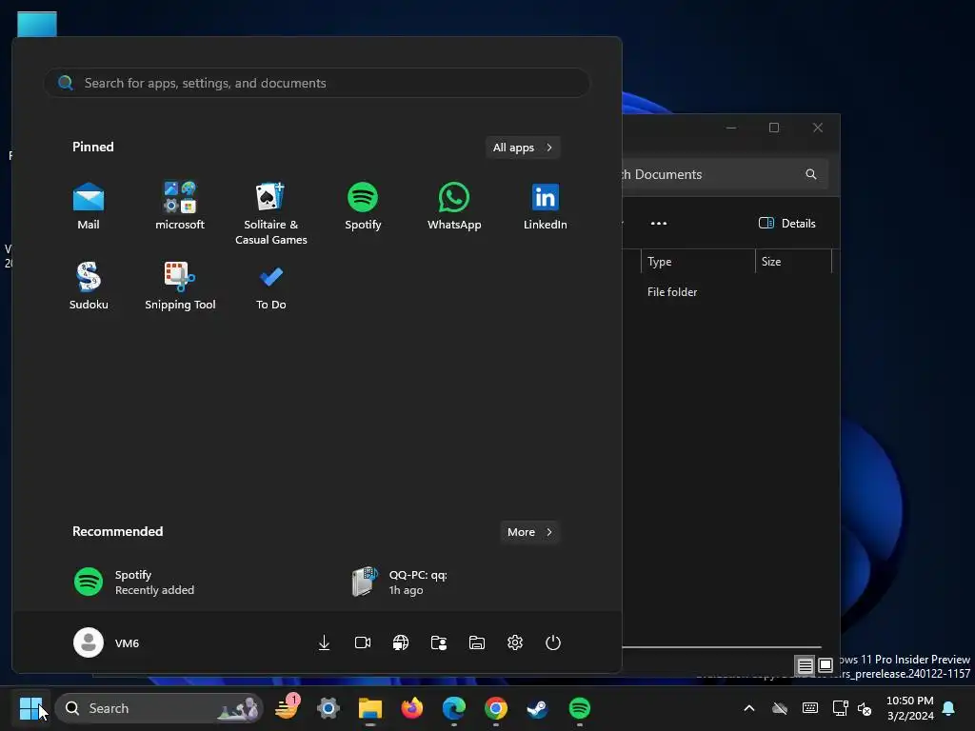The image size is (975, 731).
Task: Sort by the Type column header
Action: [x=698, y=262]
